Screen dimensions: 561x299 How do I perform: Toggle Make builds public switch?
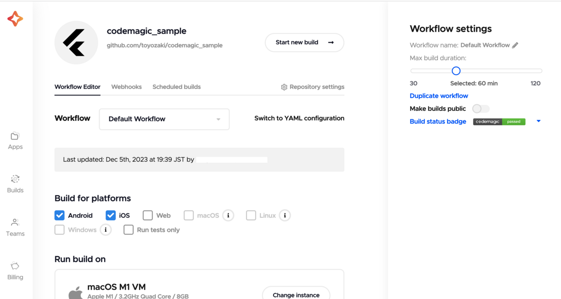481,108
